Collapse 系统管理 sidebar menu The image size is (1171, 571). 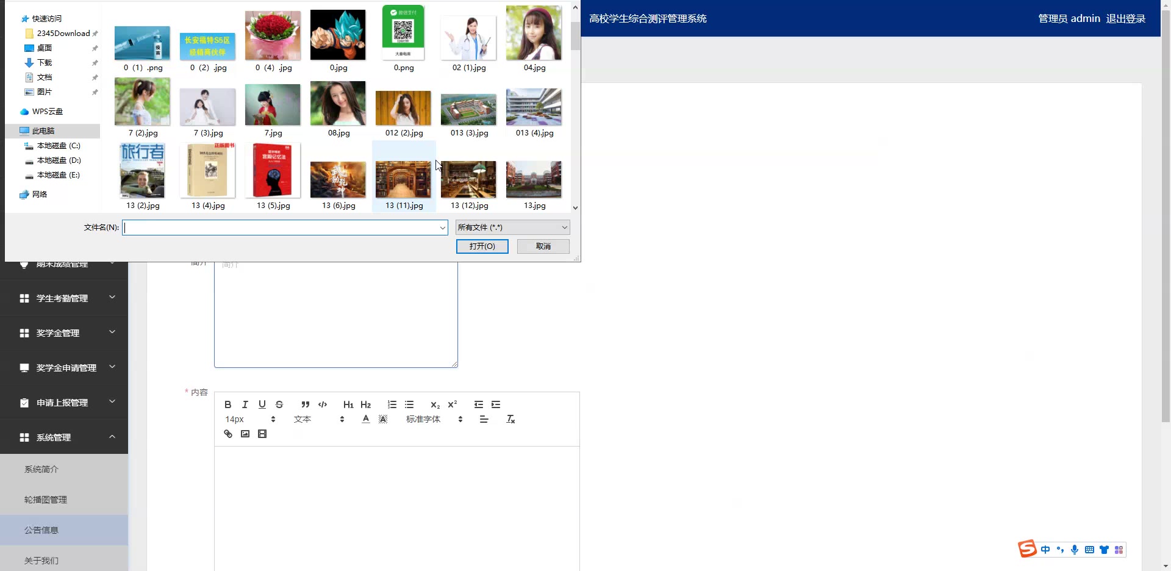(x=64, y=437)
